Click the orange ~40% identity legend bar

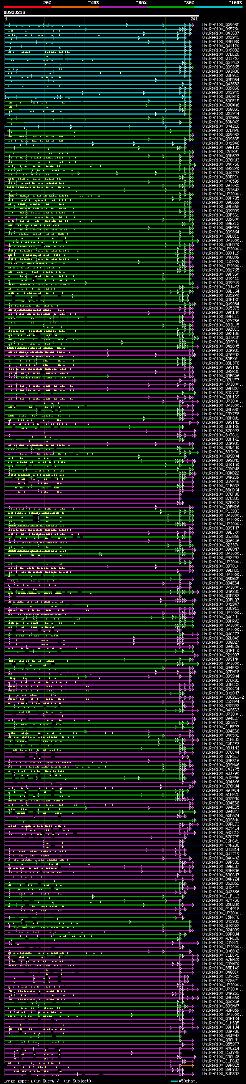point(75,7)
